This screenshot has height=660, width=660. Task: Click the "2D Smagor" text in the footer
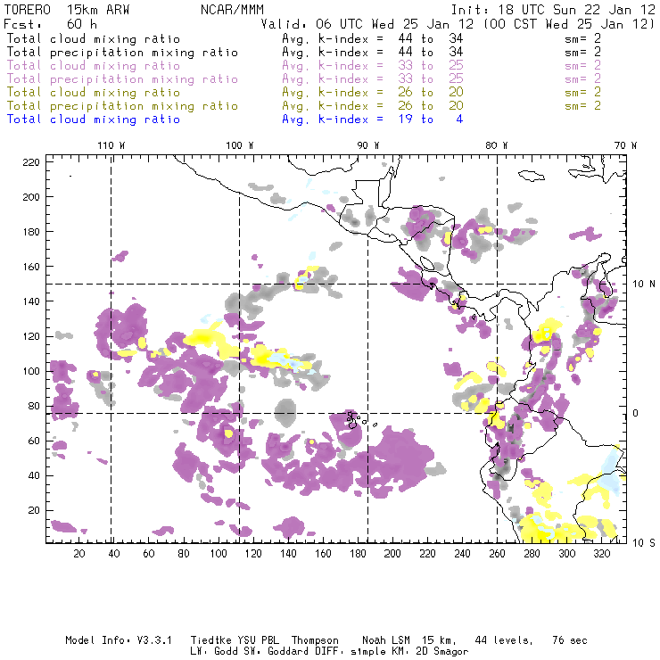coord(442,652)
